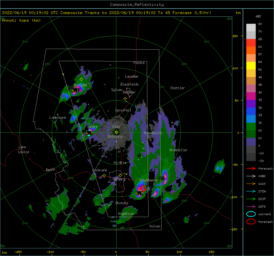Screen dimensions: 274x256
Task: Click the Composite_Reflectivity title text
Action: click(x=137, y=5)
